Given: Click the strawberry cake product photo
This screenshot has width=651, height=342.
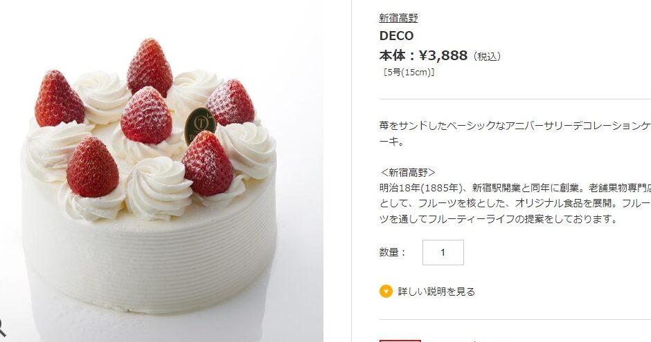Looking at the screenshot, I should click(161, 171).
